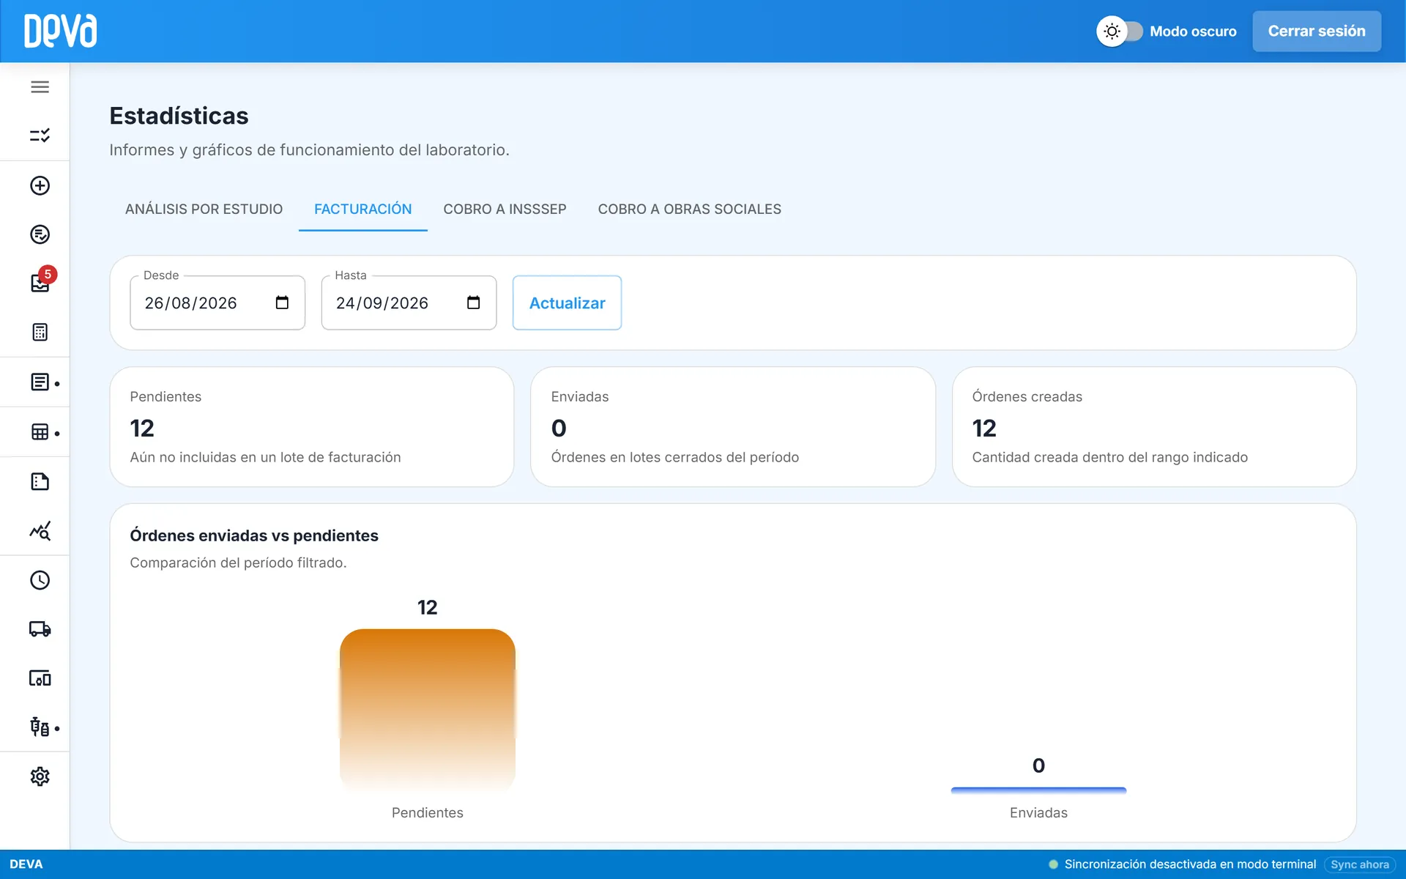
Task: Click the Órdenes creadas summary card
Action: click(1154, 427)
